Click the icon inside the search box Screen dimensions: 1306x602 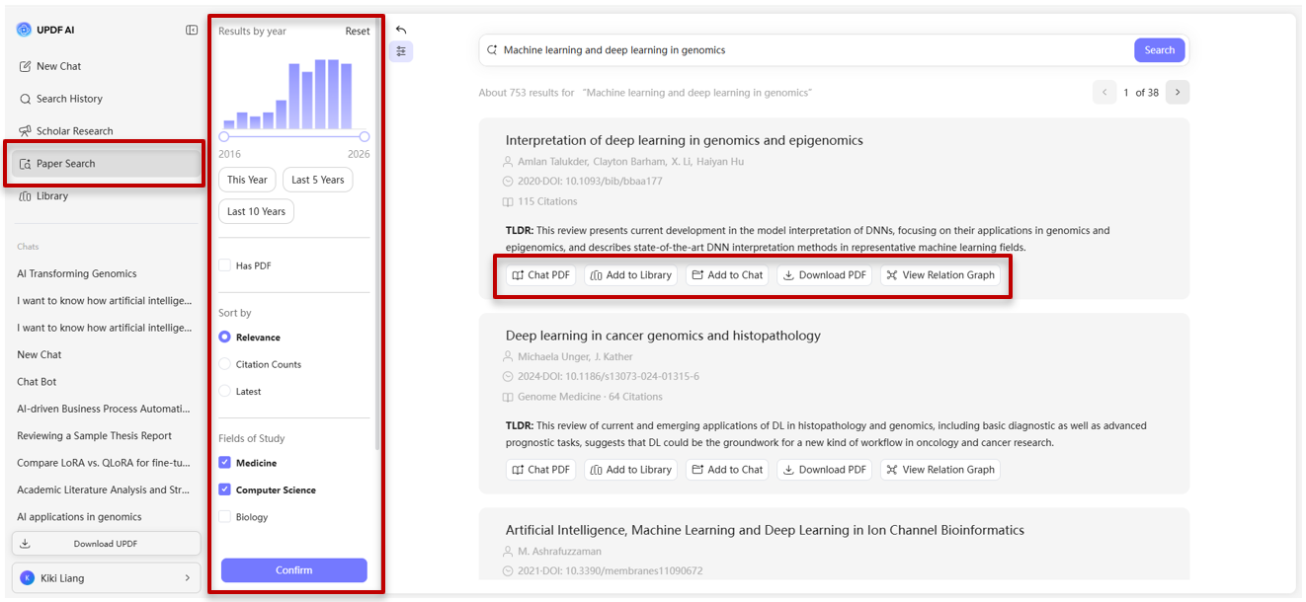tap(492, 50)
